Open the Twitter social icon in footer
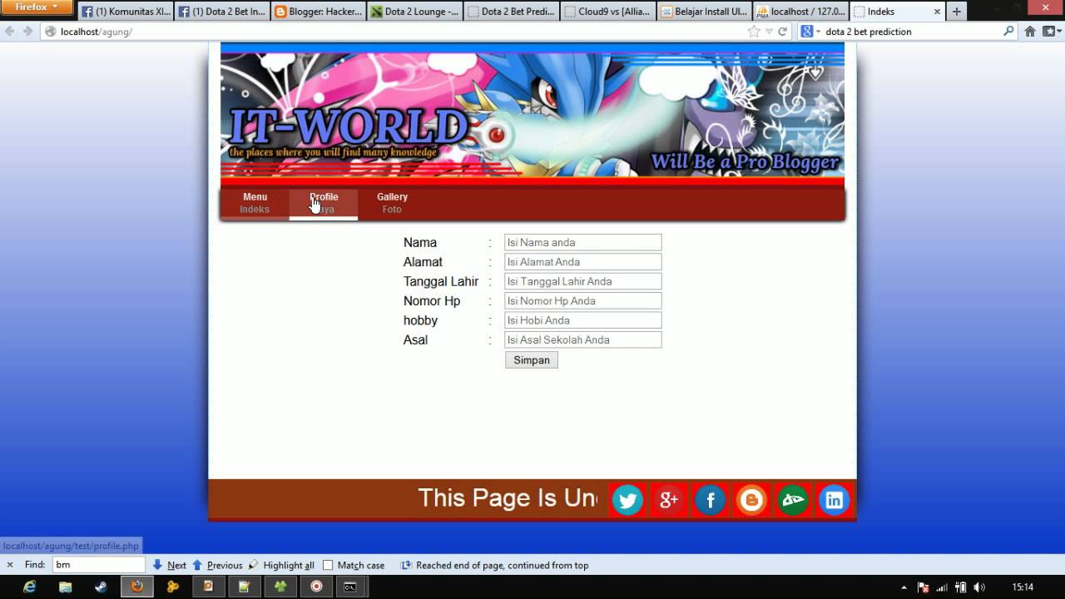This screenshot has height=599, width=1065. click(627, 500)
